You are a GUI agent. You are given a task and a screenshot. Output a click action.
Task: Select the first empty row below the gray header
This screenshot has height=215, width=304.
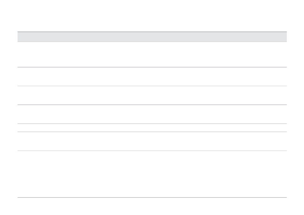point(152,55)
